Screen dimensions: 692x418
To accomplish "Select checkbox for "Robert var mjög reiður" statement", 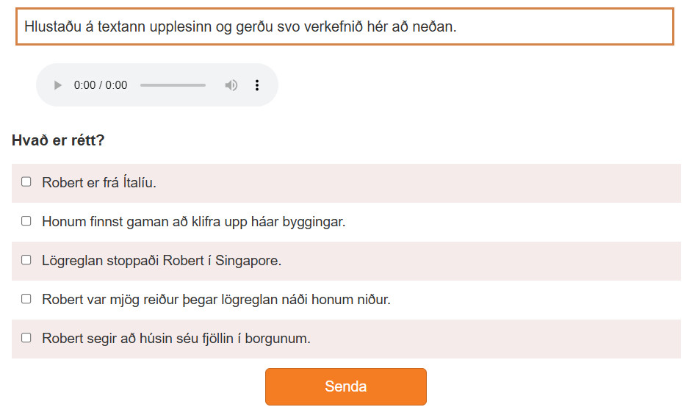I will (26, 298).
